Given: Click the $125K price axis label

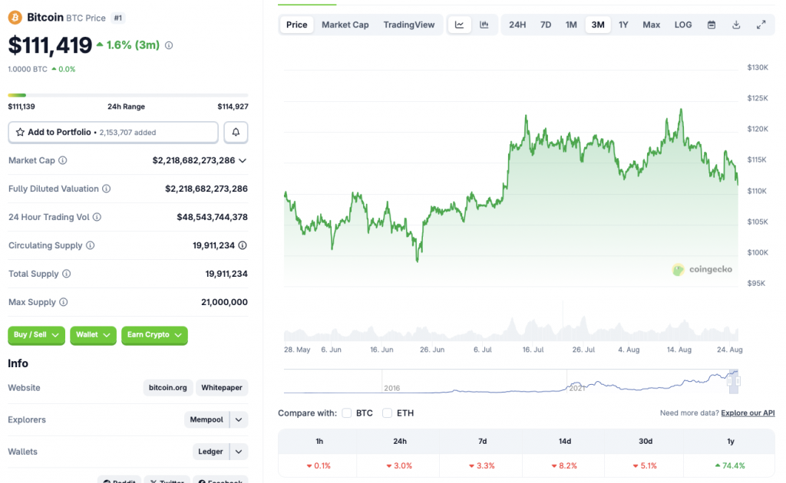Looking at the screenshot, I should click(758, 98).
